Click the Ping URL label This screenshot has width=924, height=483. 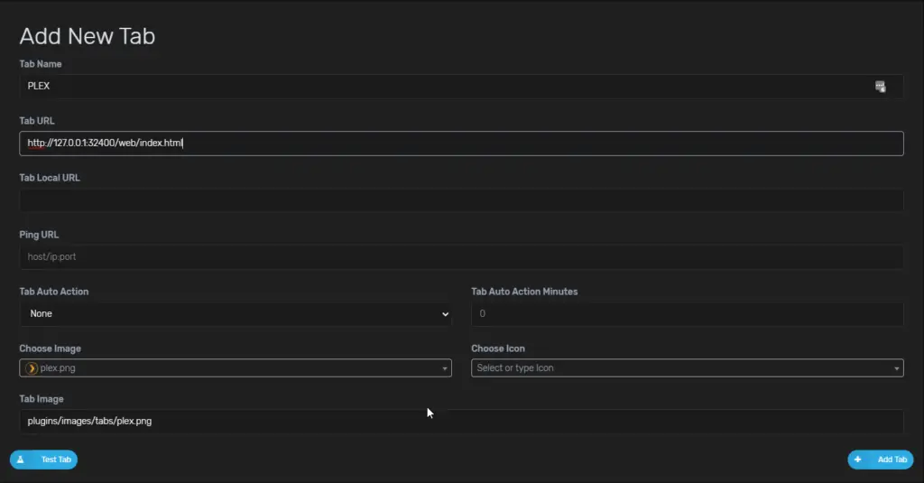click(x=39, y=235)
